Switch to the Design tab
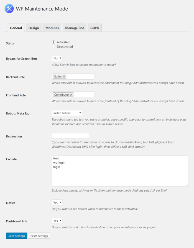This screenshot has height=248, width=194. 34,28
